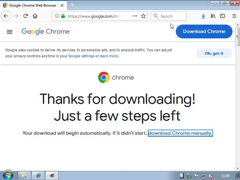
Task: Launch Internet Explorer from the taskbar
Action: tap(38, 175)
